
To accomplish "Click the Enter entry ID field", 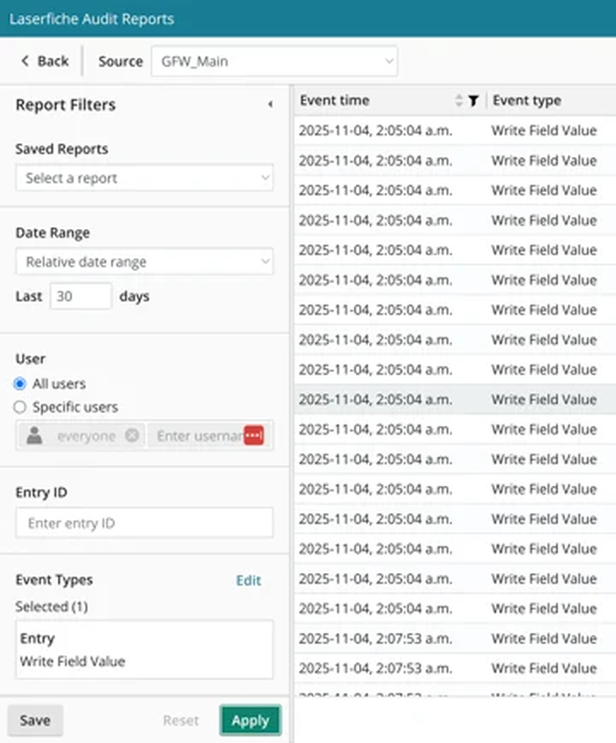I will 144,523.
